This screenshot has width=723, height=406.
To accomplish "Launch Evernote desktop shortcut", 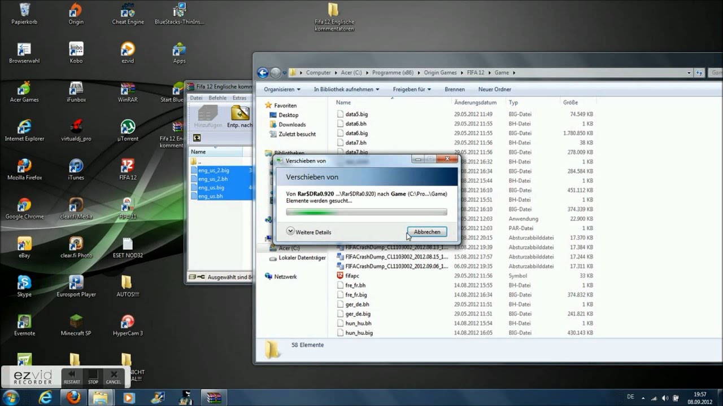I will tap(24, 325).
